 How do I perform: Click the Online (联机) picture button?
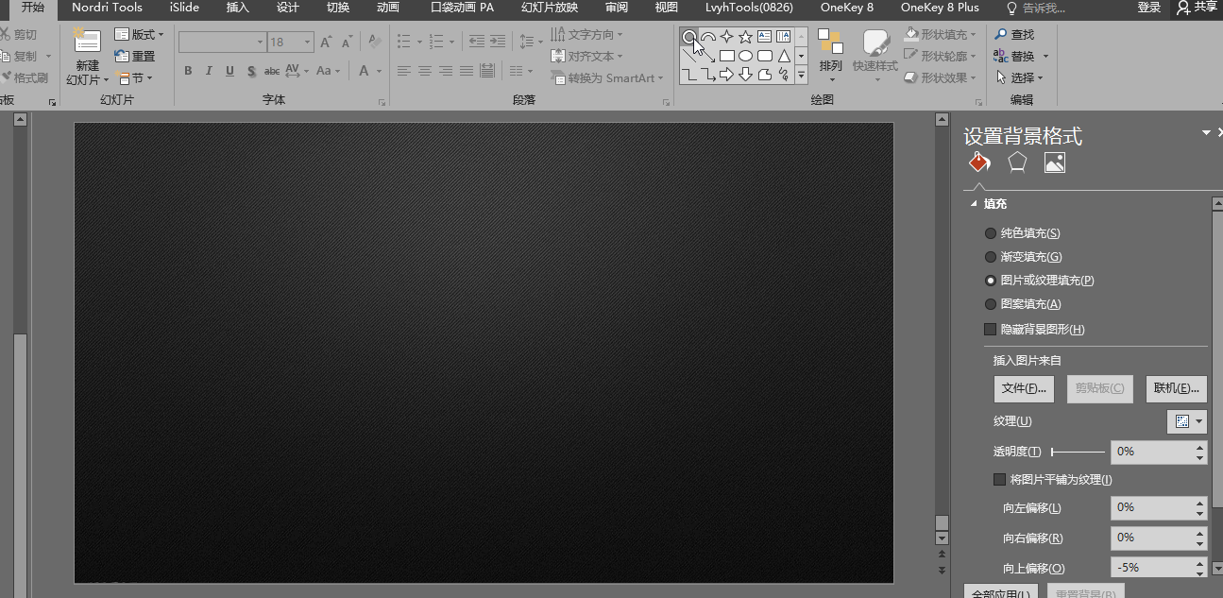coord(1177,388)
